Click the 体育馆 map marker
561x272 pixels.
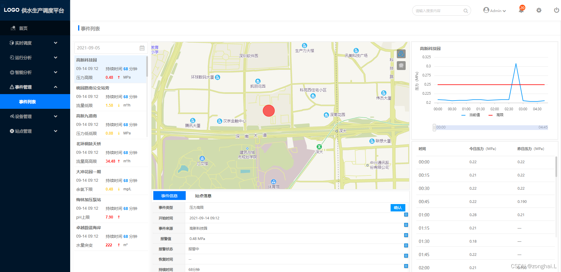point(274,182)
